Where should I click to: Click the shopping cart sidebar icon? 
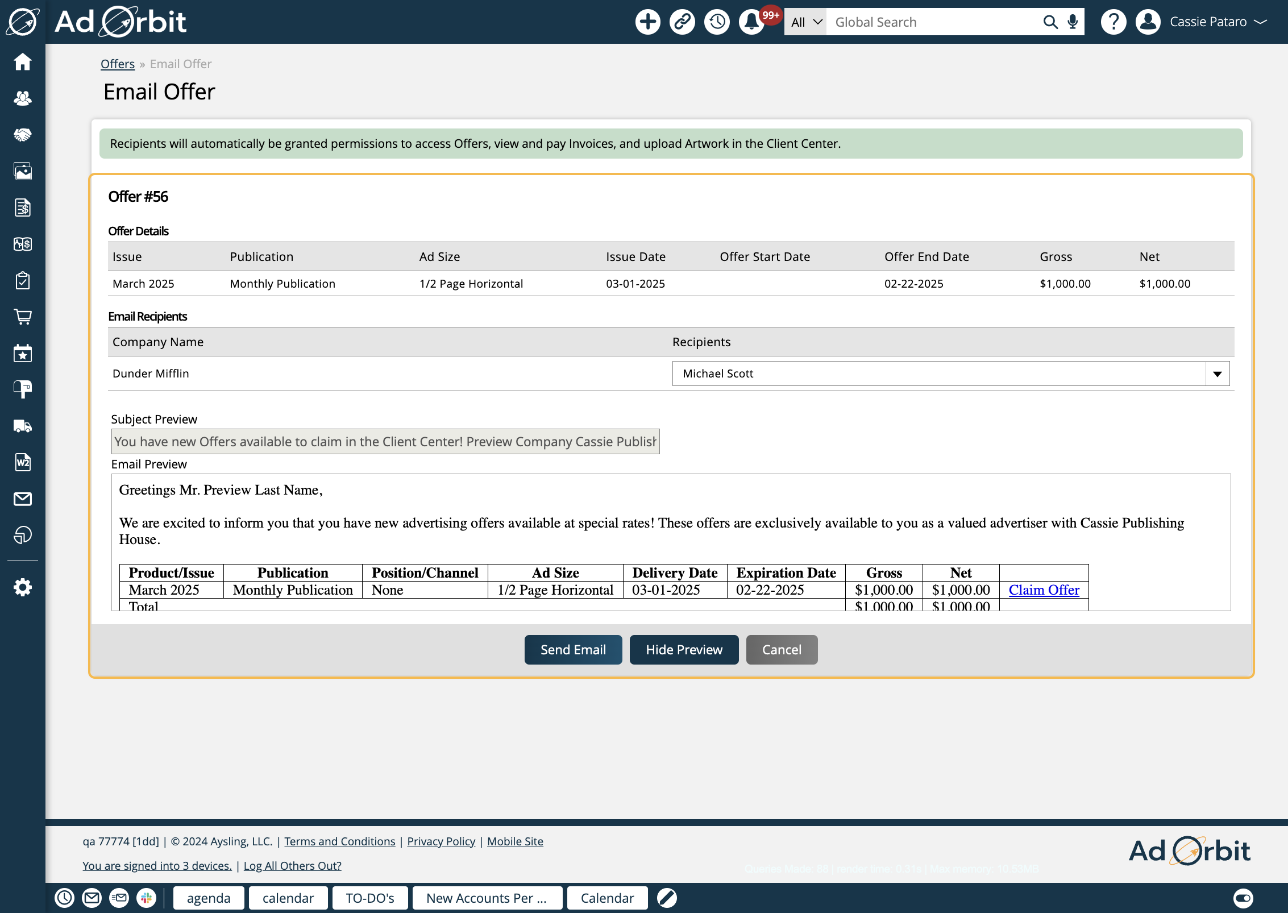23,317
